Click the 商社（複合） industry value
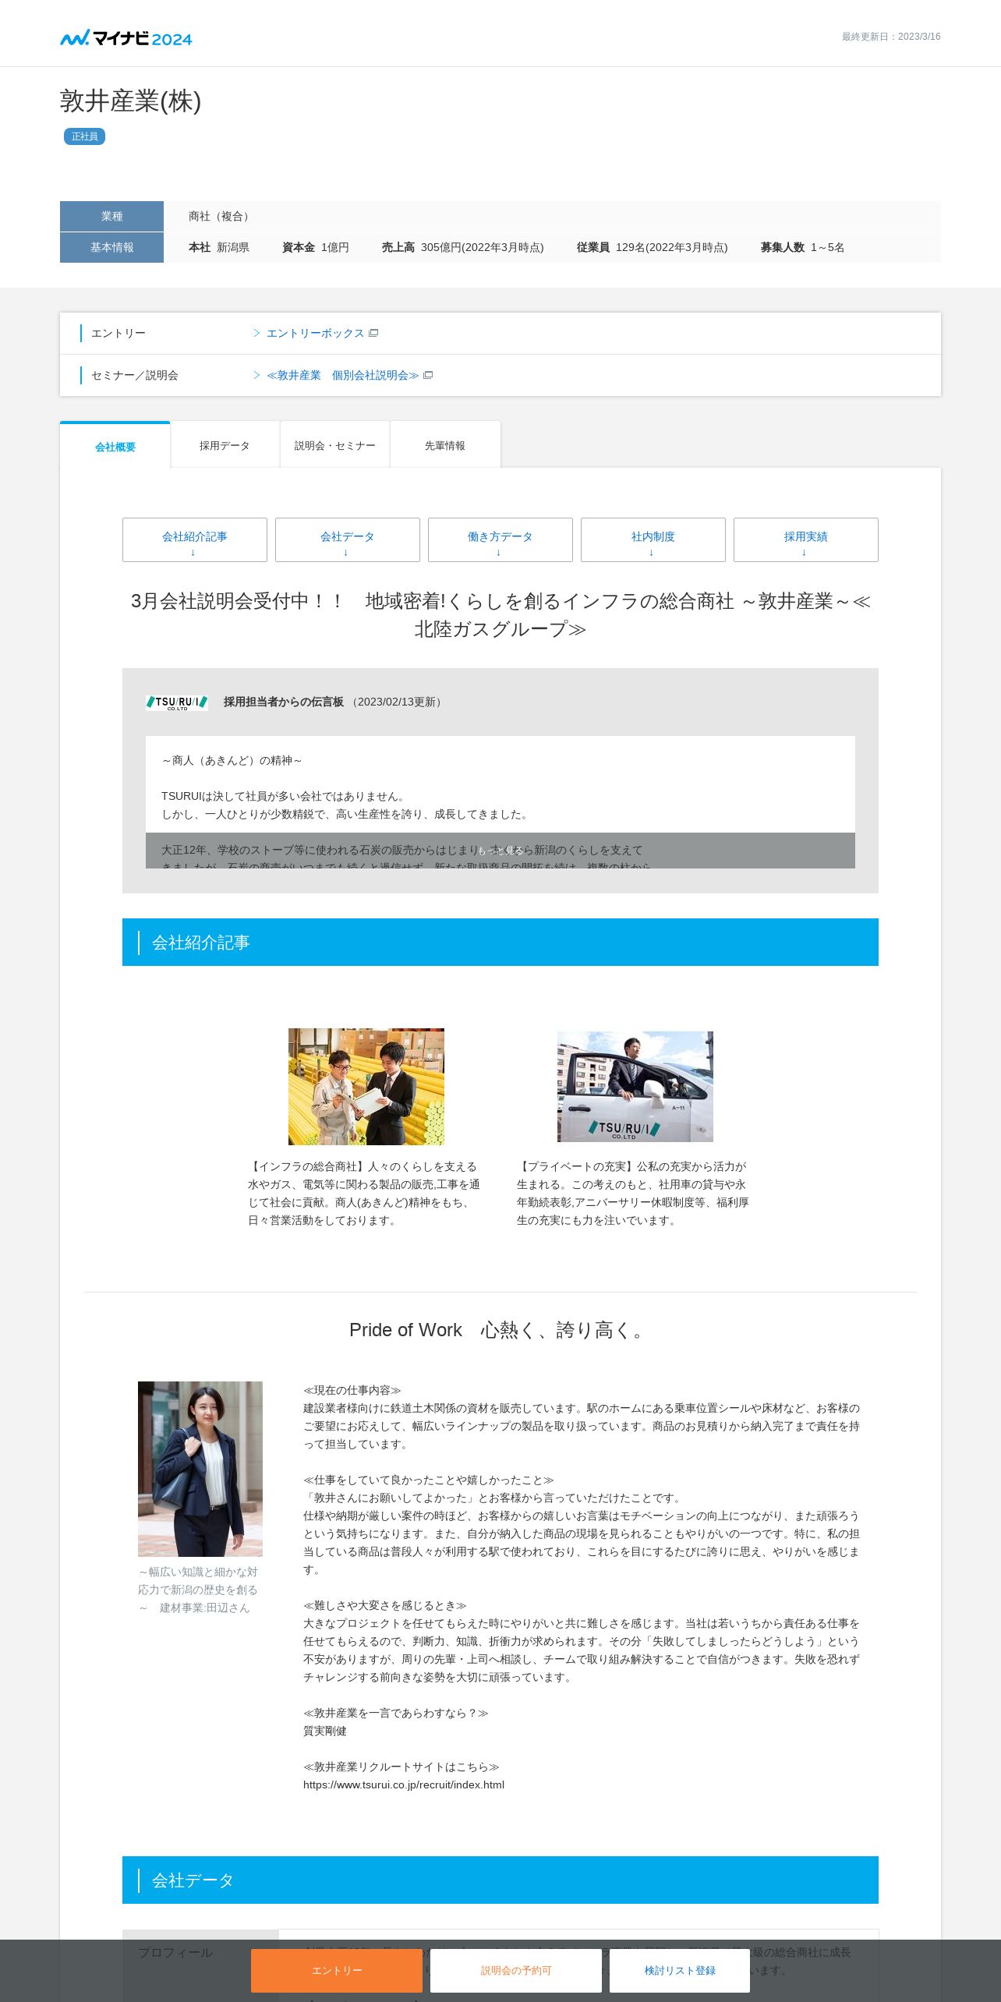The height and width of the screenshot is (2002, 1001). click(221, 216)
